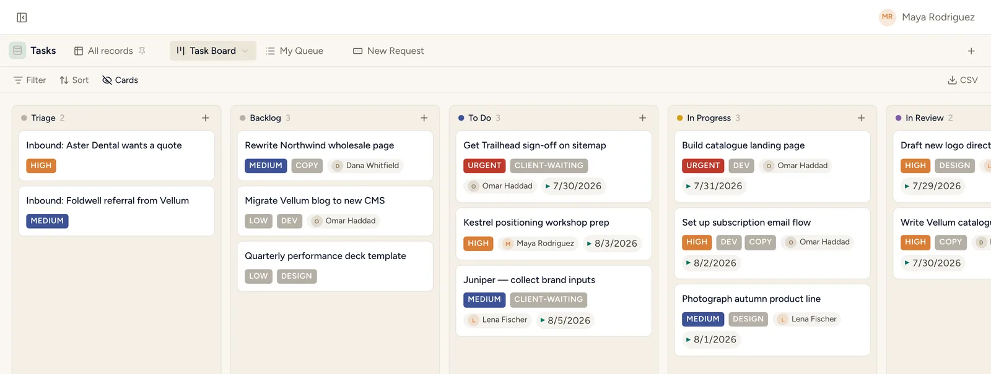This screenshot has height=374, width=991.
Task: Click URGENT tag on Trailhead sitemap card
Action: (x=484, y=166)
